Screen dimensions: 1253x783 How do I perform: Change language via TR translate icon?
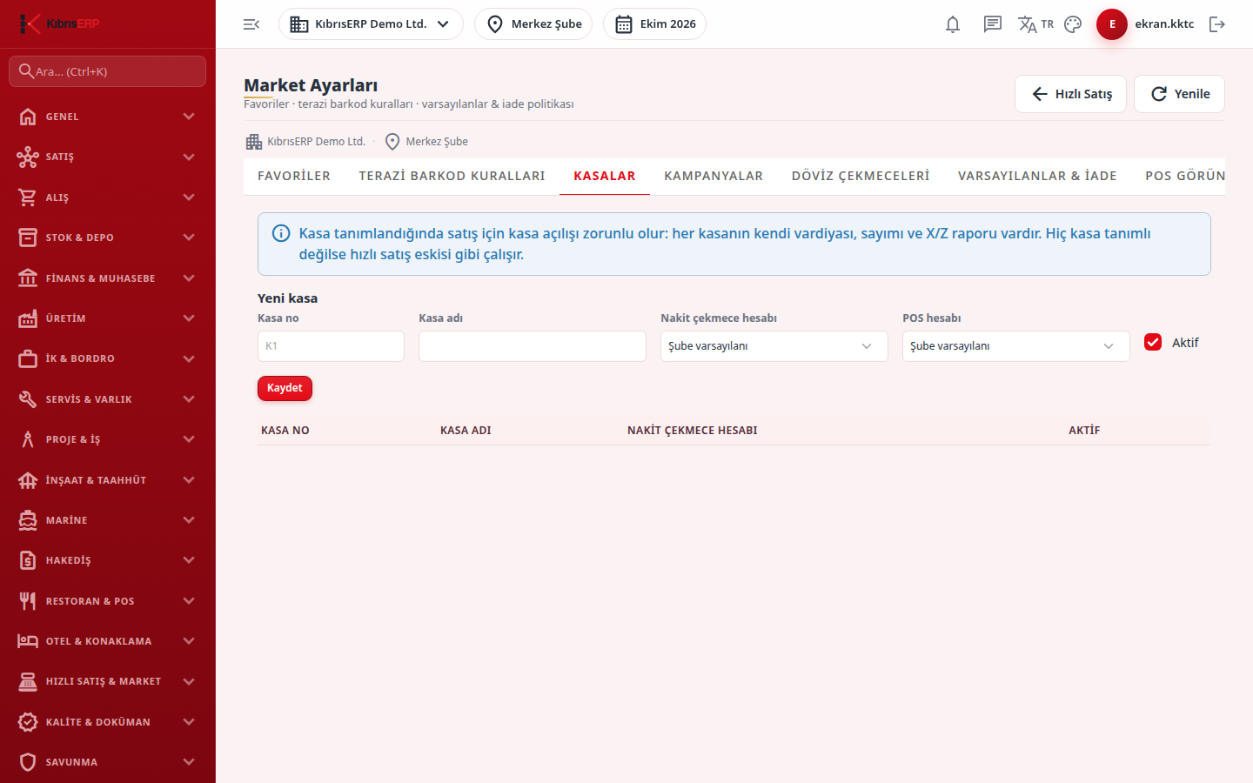point(1035,24)
